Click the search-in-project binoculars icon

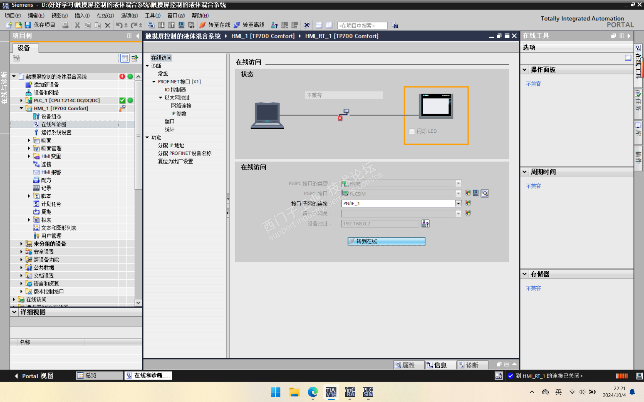tap(395, 25)
